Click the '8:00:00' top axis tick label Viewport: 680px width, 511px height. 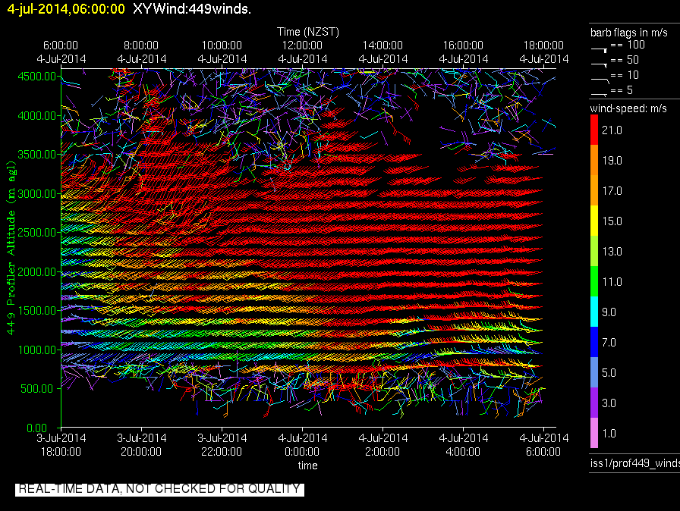(x=141, y=45)
